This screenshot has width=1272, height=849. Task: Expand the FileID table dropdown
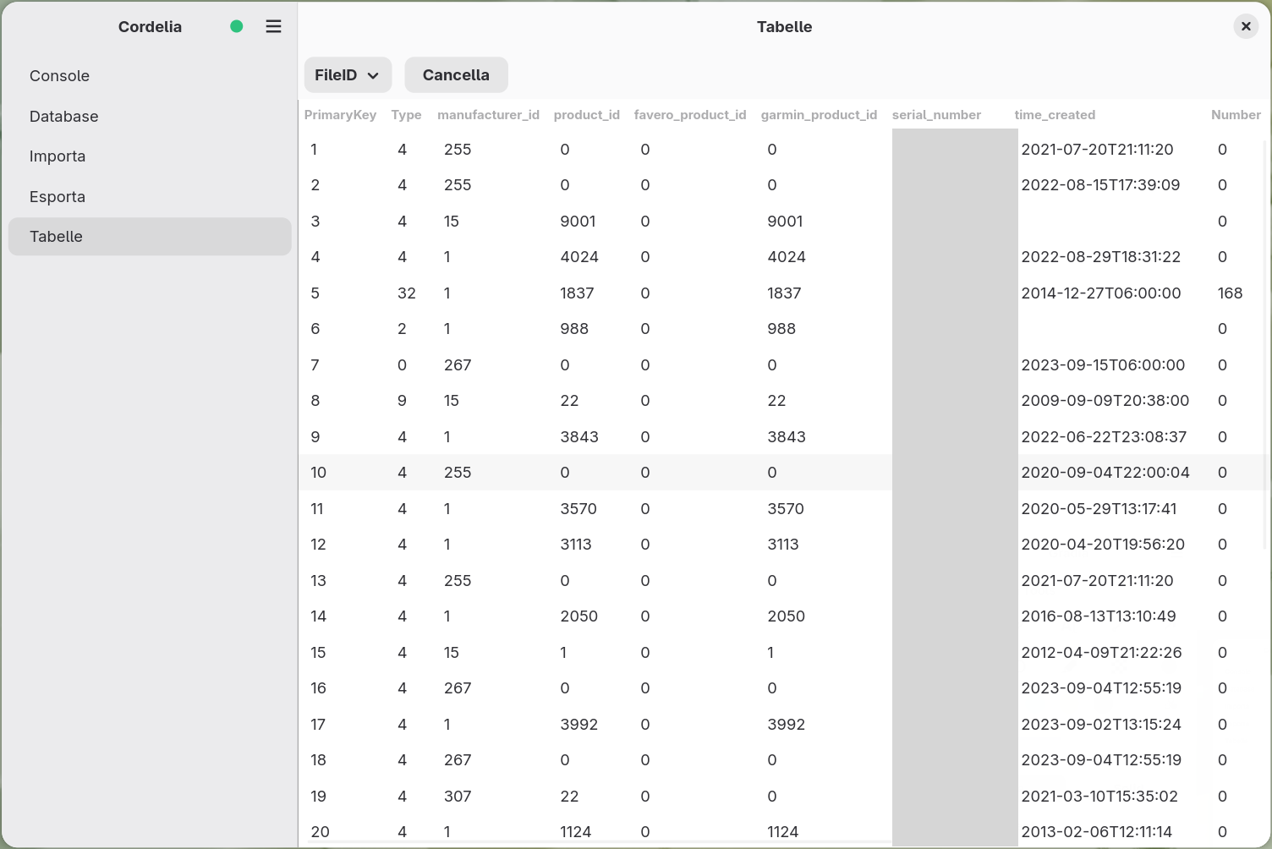pyautogui.click(x=348, y=75)
